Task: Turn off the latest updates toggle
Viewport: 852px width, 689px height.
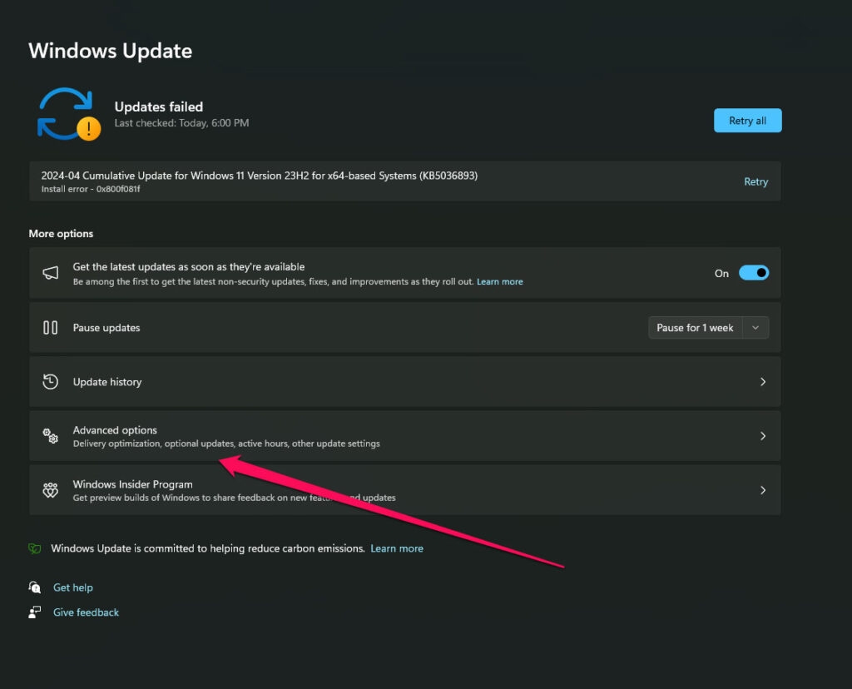Action: (x=754, y=273)
